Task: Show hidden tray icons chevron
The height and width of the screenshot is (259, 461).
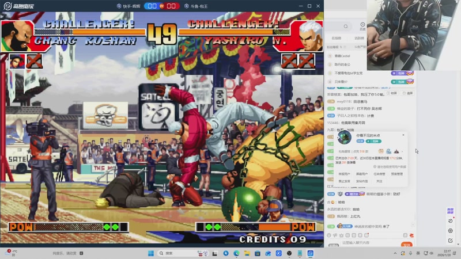Action: pos(395,253)
